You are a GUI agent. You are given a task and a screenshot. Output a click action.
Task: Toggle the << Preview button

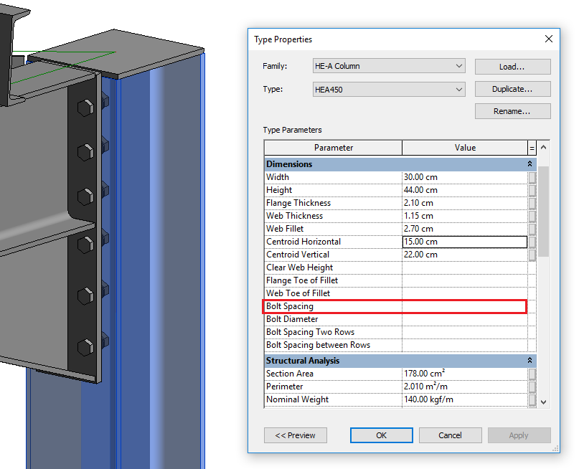pyautogui.click(x=296, y=435)
